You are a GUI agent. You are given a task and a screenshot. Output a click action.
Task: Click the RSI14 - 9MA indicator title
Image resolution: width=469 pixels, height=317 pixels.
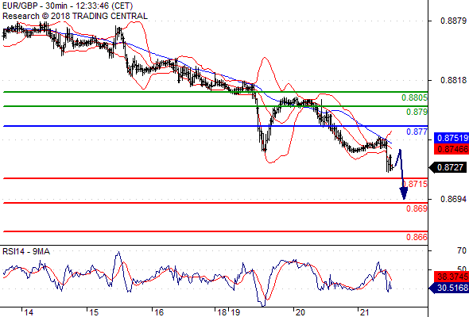pos(26,251)
